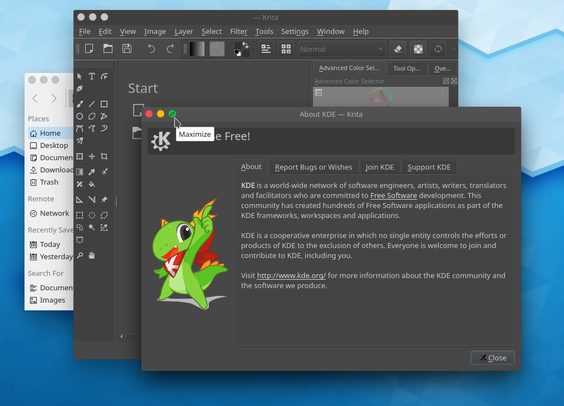The image size is (564, 406).
Task: Follow the Free Software link
Action: tap(394, 195)
